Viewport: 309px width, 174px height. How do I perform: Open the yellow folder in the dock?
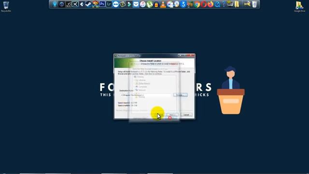click(237, 4)
